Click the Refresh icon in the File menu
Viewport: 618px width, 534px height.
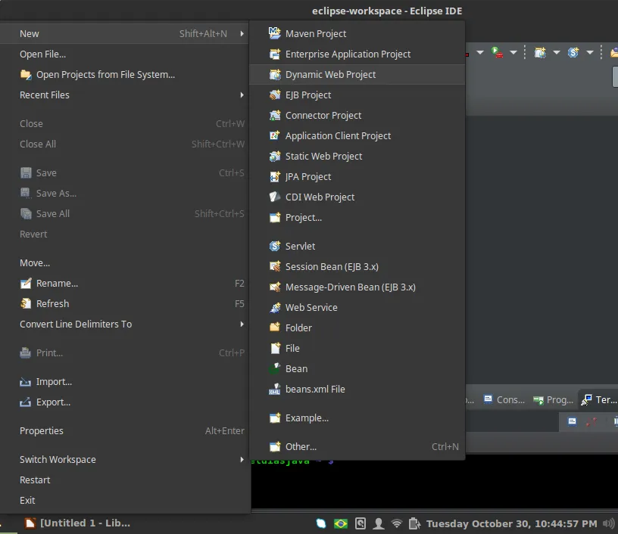coord(26,303)
